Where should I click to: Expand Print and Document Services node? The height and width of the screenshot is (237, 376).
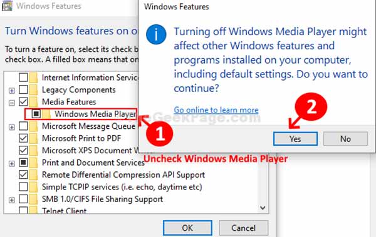pos(11,164)
